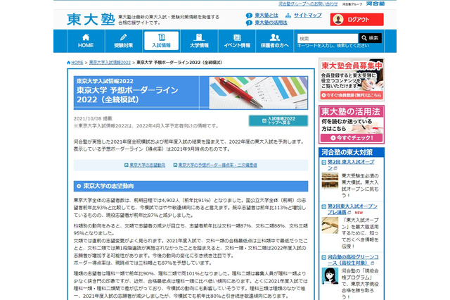The image size is (450, 300).
Task: Click HOME breadcrumb link
Action: tap(77, 63)
